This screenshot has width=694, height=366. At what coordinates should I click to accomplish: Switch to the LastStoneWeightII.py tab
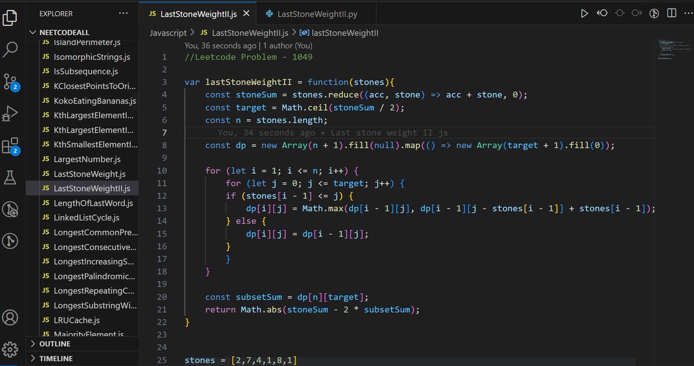(x=316, y=14)
